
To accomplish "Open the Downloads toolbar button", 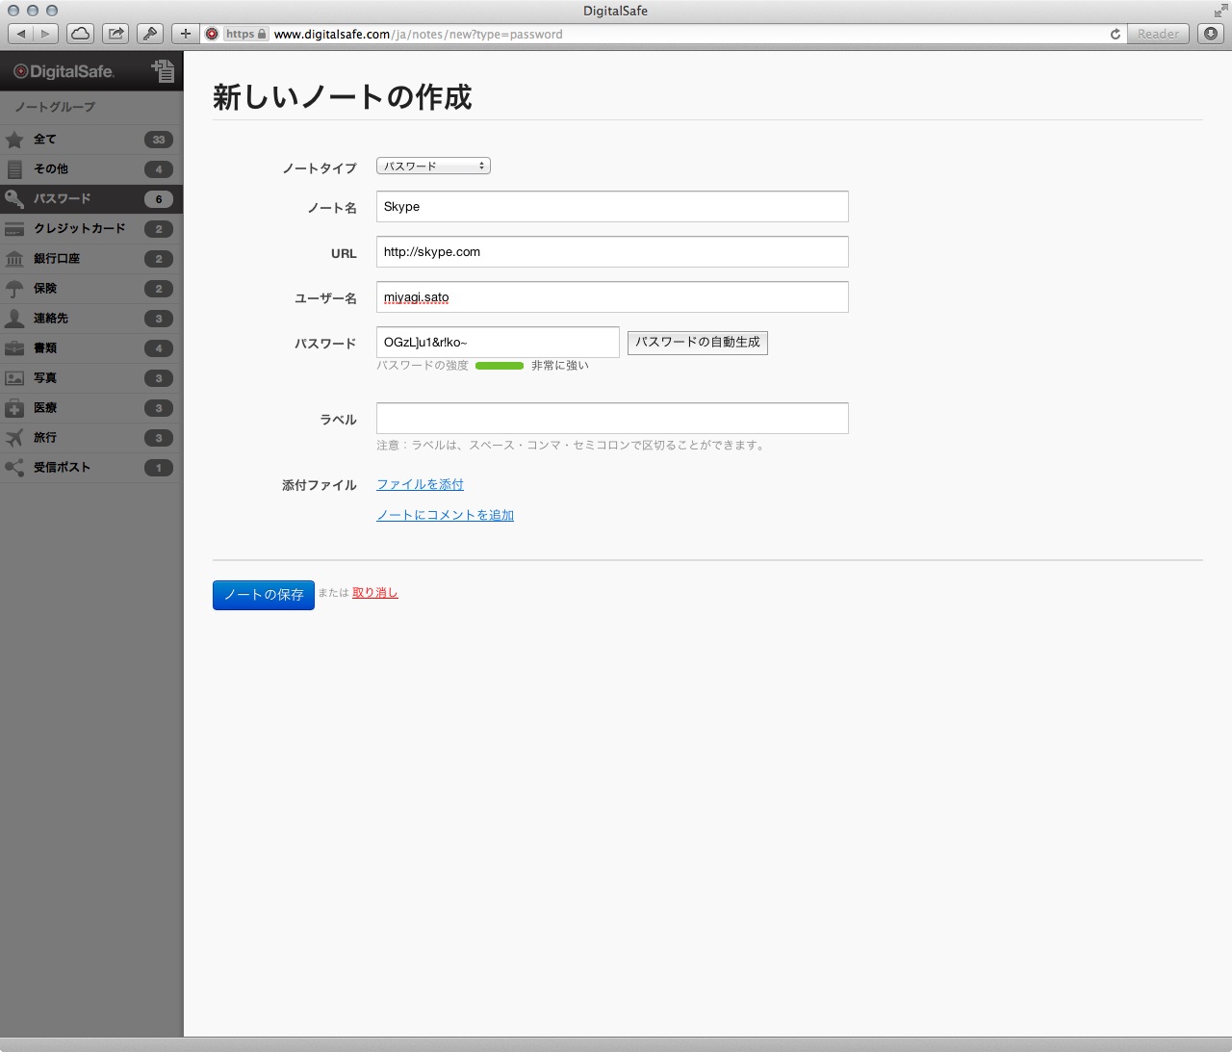I will click(x=1211, y=34).
